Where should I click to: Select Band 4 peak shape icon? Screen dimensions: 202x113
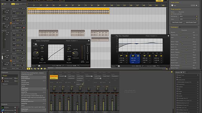(156, 56)
